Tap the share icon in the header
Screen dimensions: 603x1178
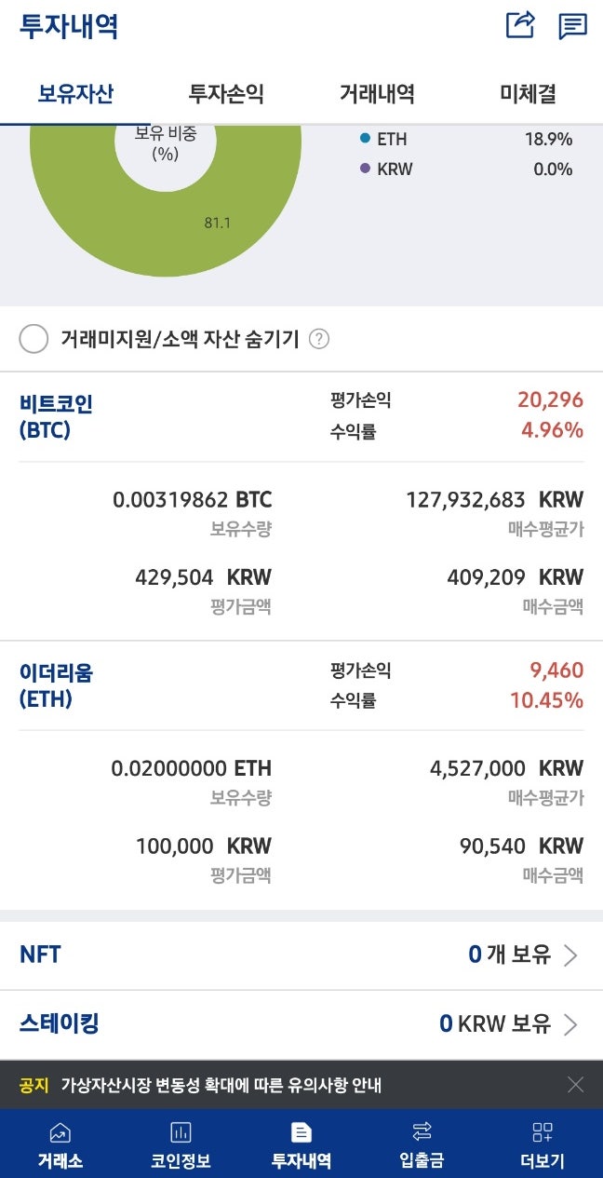tap(520, 25)
